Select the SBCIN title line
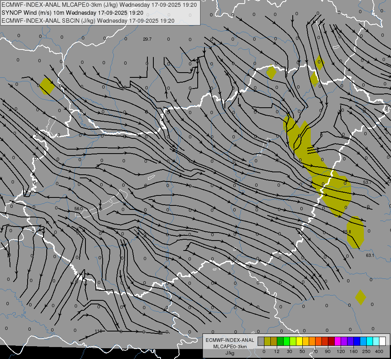 (88, 21)
